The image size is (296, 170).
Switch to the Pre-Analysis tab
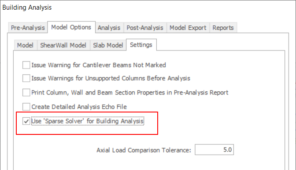coord(28,28)
